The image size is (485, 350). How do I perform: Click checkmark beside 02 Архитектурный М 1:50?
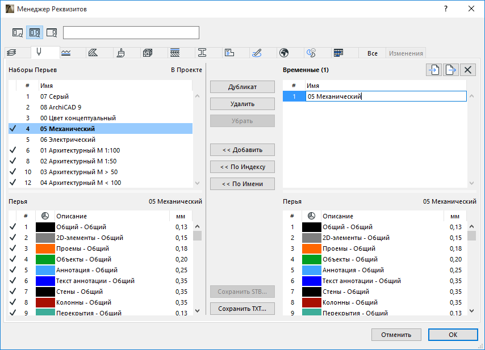[12, 161]
